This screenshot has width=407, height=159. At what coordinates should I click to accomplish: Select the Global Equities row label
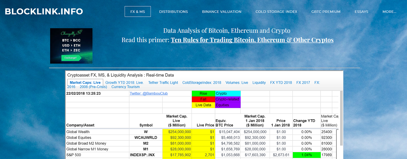[79, 138]
